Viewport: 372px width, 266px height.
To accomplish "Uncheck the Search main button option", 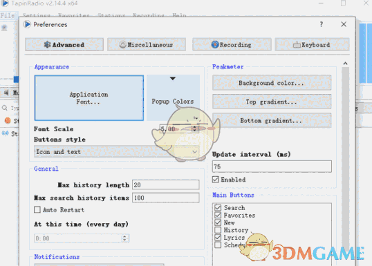I will click(x=218, y=208).
